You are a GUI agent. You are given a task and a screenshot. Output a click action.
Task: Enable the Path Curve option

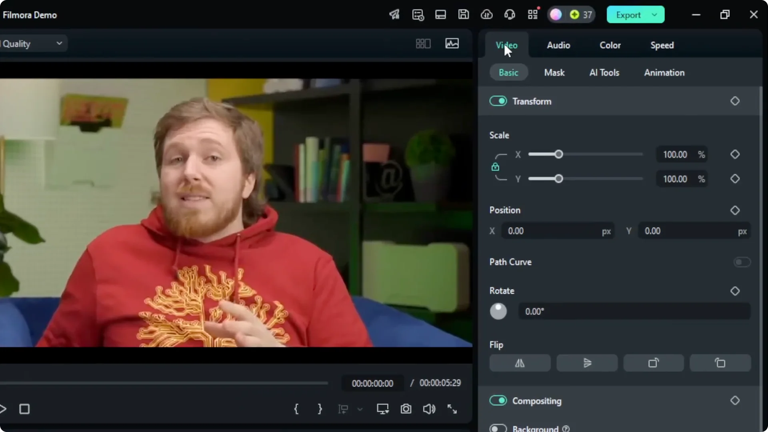[x=742, y=262]
